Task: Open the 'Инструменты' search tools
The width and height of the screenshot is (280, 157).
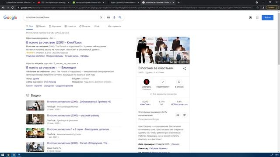Action: point(115,26)
